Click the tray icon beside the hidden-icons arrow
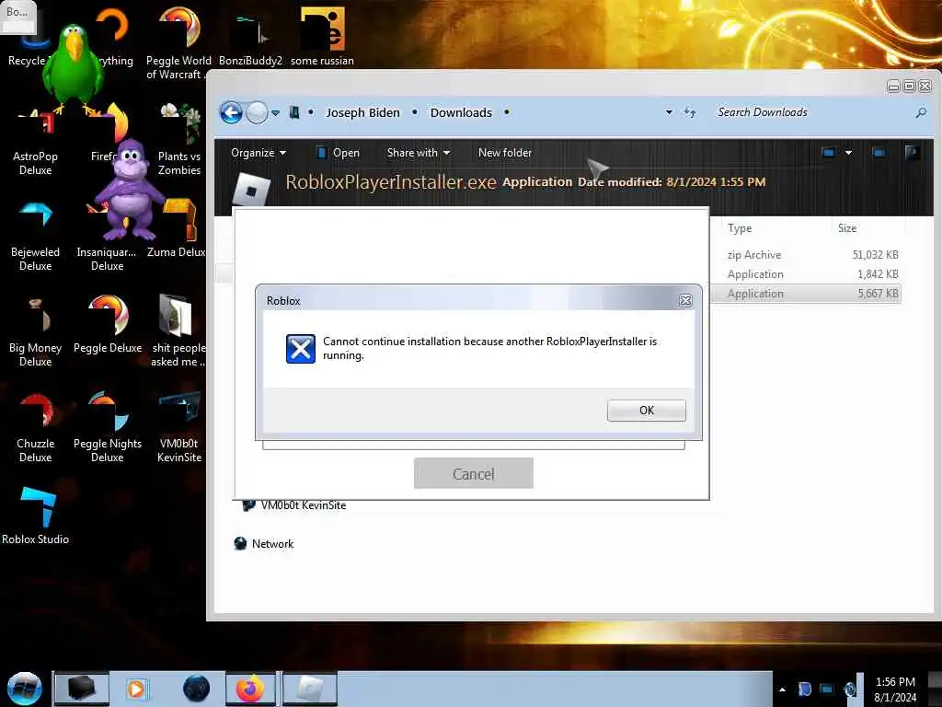 point(804,689)
